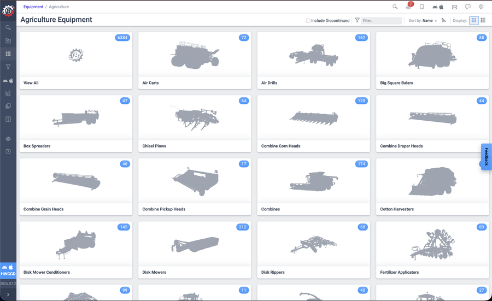This screenshot has height=301, width=492.
Task: Click the Agriculture Equipment heading
Action: 56,20
